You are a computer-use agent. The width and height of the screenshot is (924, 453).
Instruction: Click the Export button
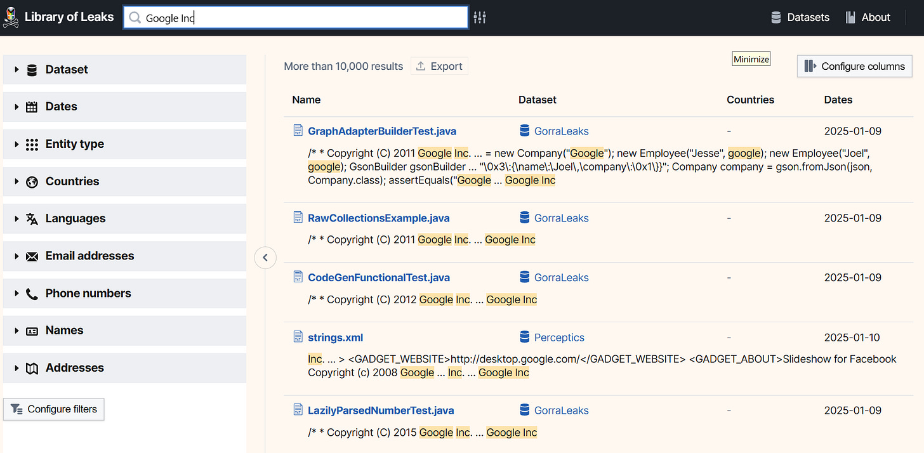[439, 66]
